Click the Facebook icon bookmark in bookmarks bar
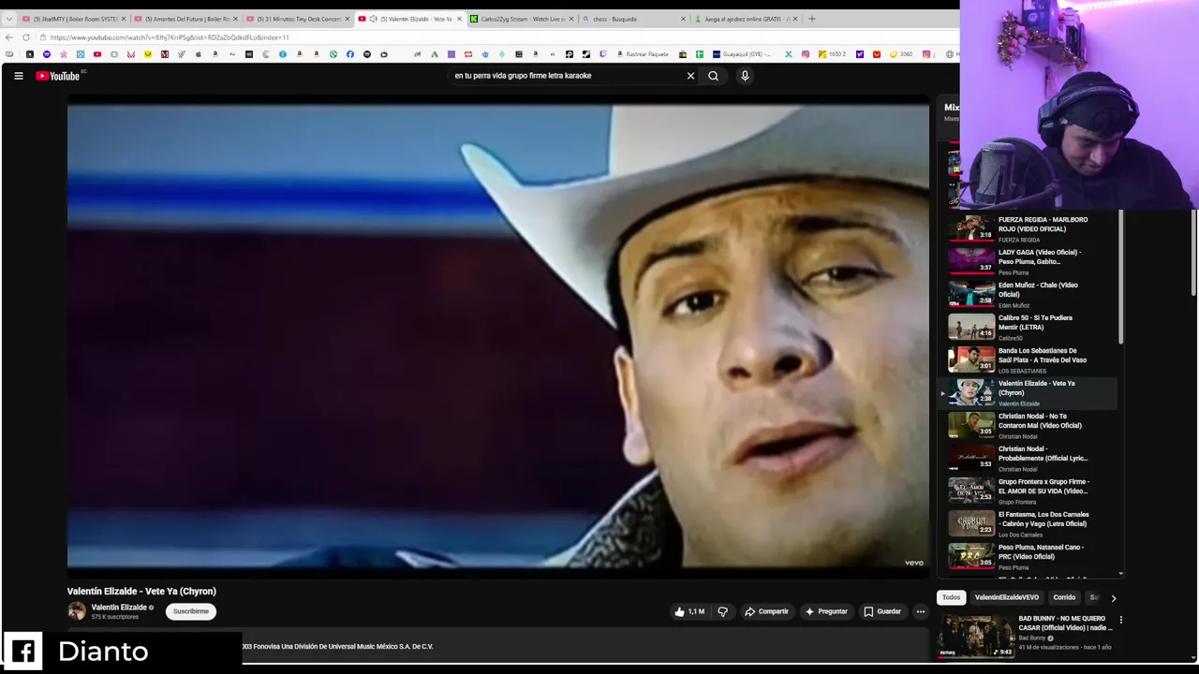Screen dimensions: 1199x674 (x=350, y=54)
